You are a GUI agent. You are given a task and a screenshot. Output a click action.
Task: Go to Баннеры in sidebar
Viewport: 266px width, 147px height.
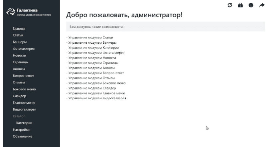click(20, 42)
